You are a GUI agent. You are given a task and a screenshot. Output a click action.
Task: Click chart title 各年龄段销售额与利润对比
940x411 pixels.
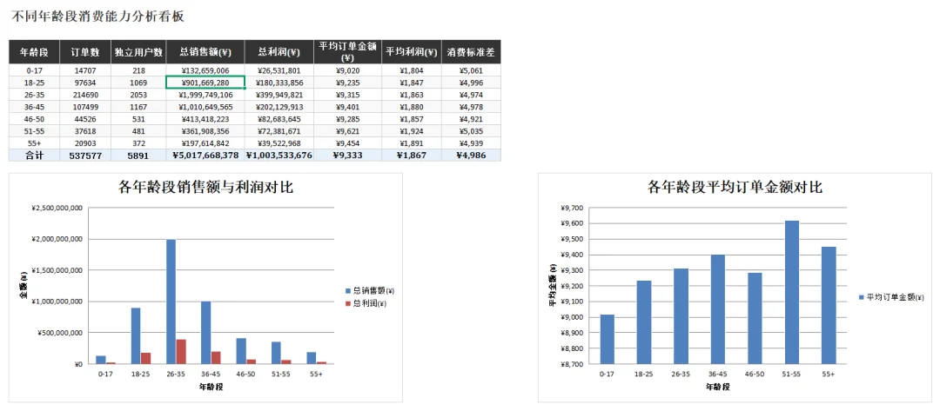pos(206,188)
